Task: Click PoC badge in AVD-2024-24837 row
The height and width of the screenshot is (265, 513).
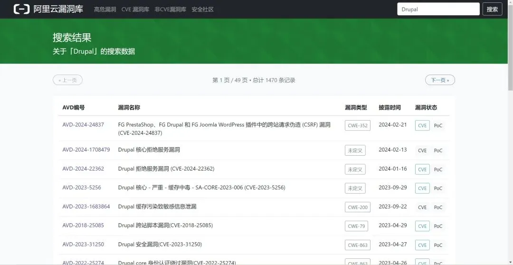Action: tap(438, 126)
